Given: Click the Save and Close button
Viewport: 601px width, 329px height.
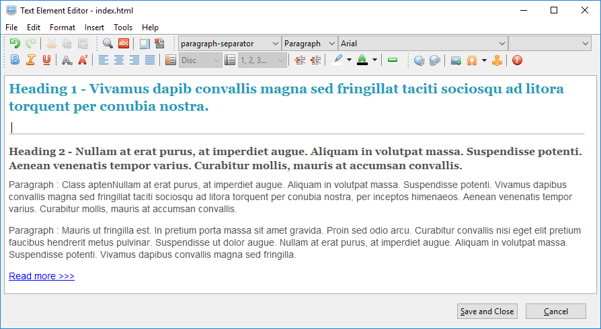Looking at the screenshot, I should (x=487, y=312).
